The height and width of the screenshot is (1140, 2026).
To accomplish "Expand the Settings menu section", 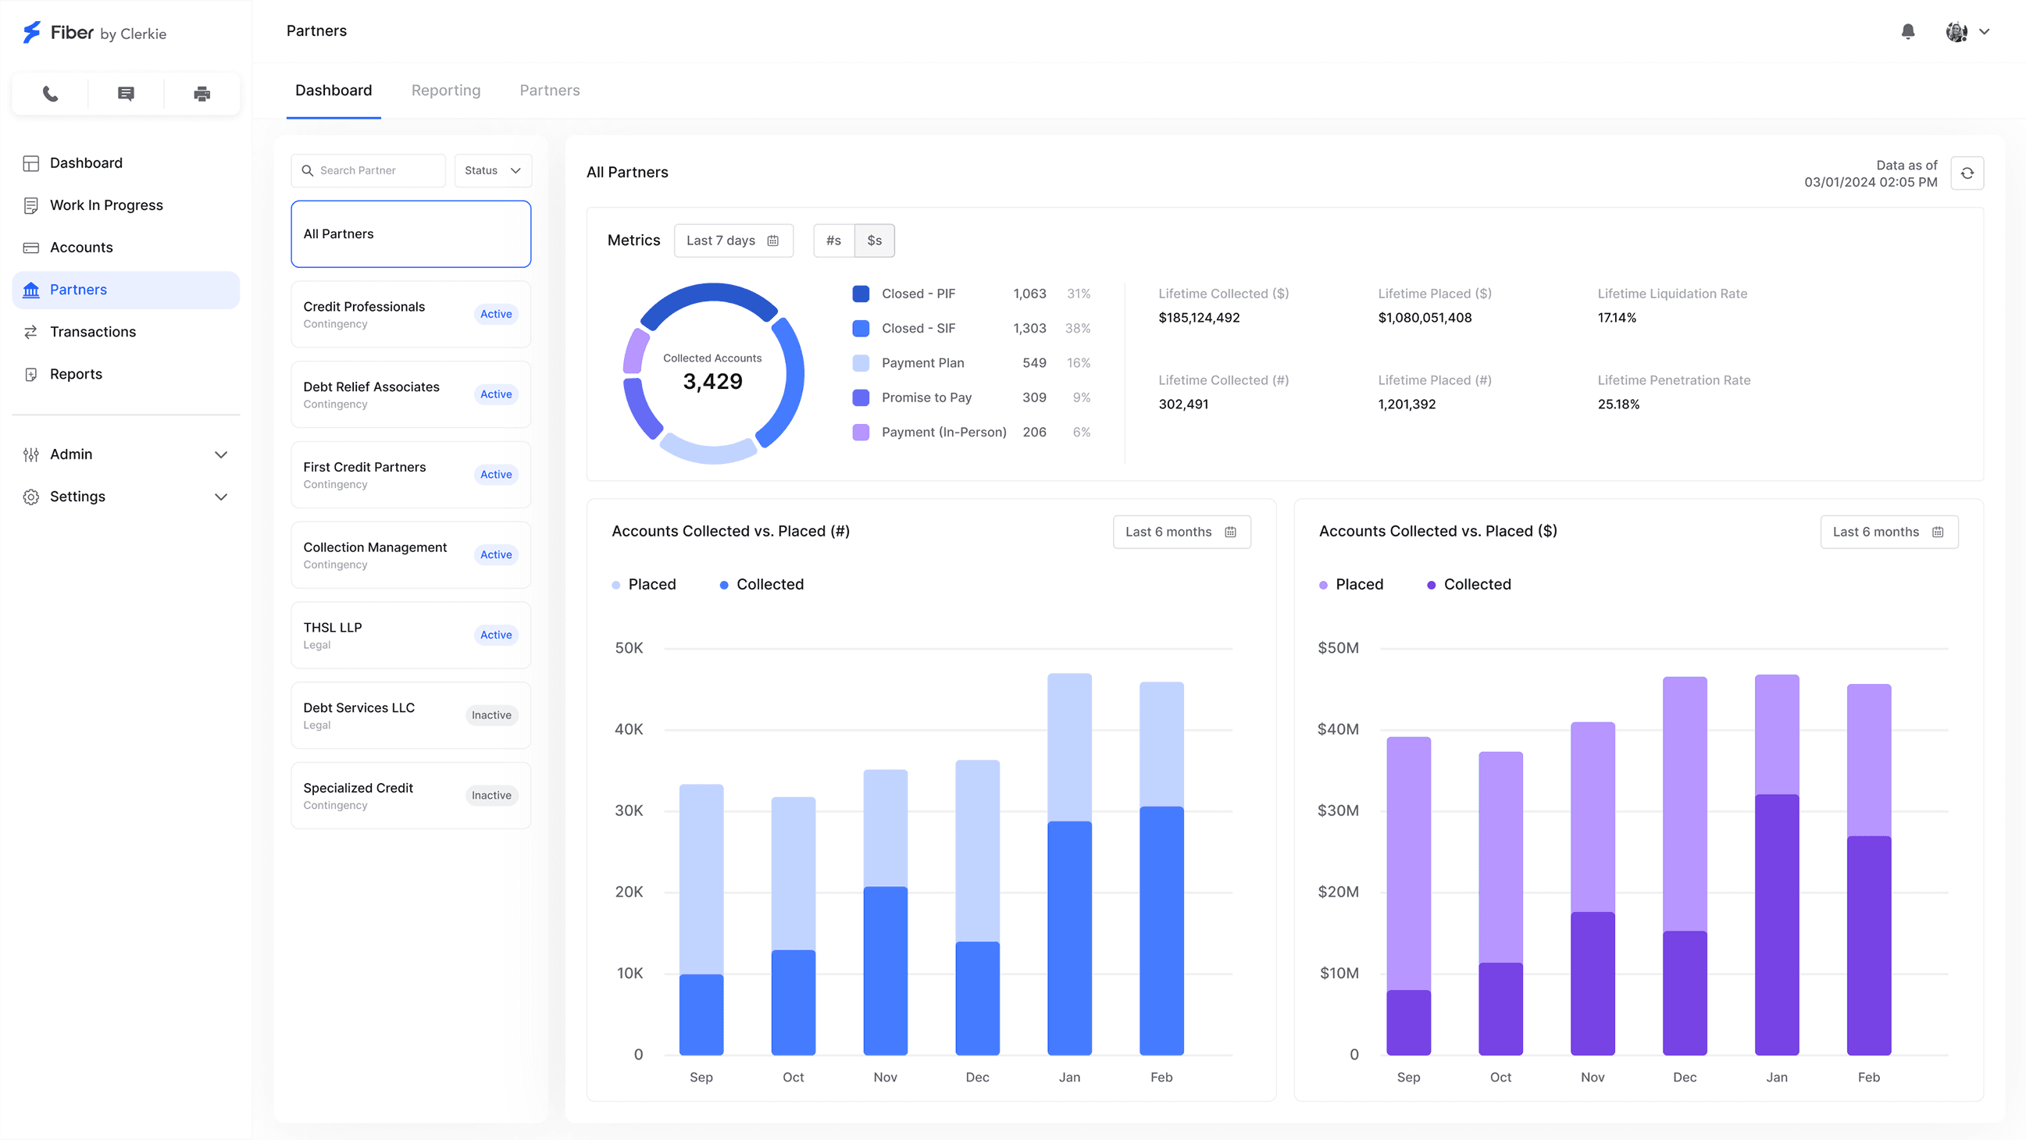I will point(126,497).
